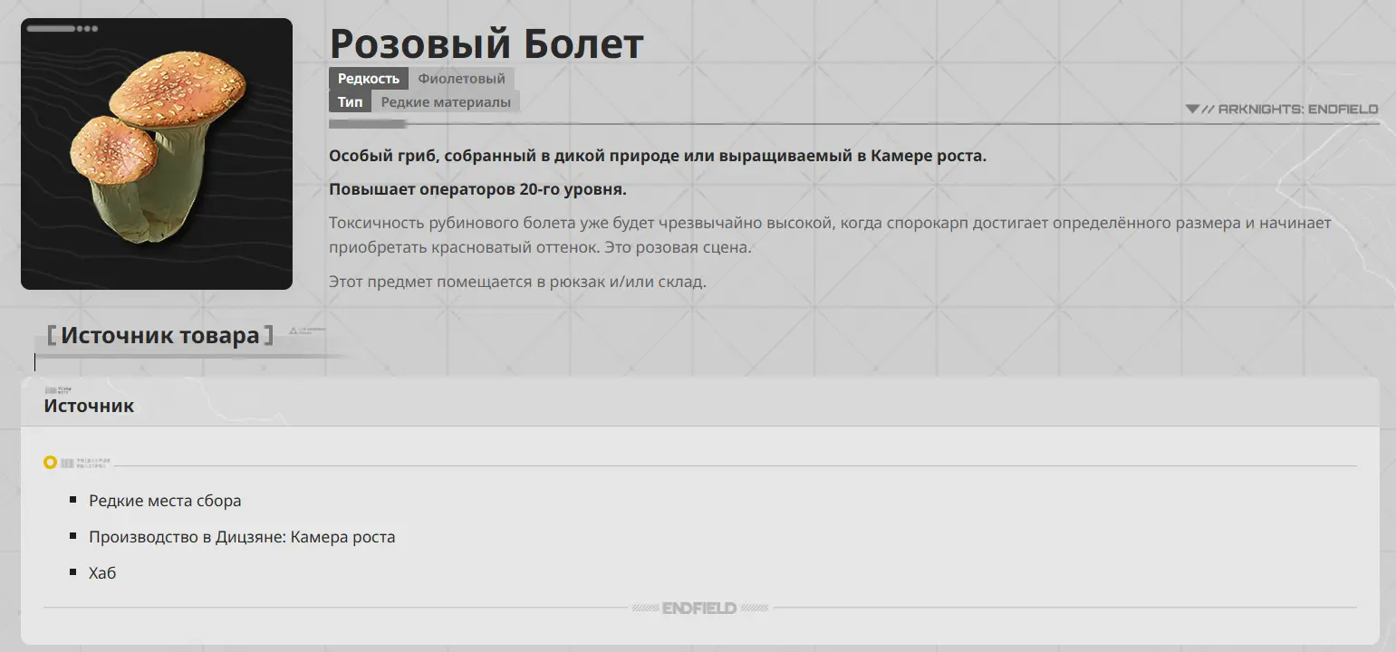Open Редкие места сбора source entry

click(165, 501)
